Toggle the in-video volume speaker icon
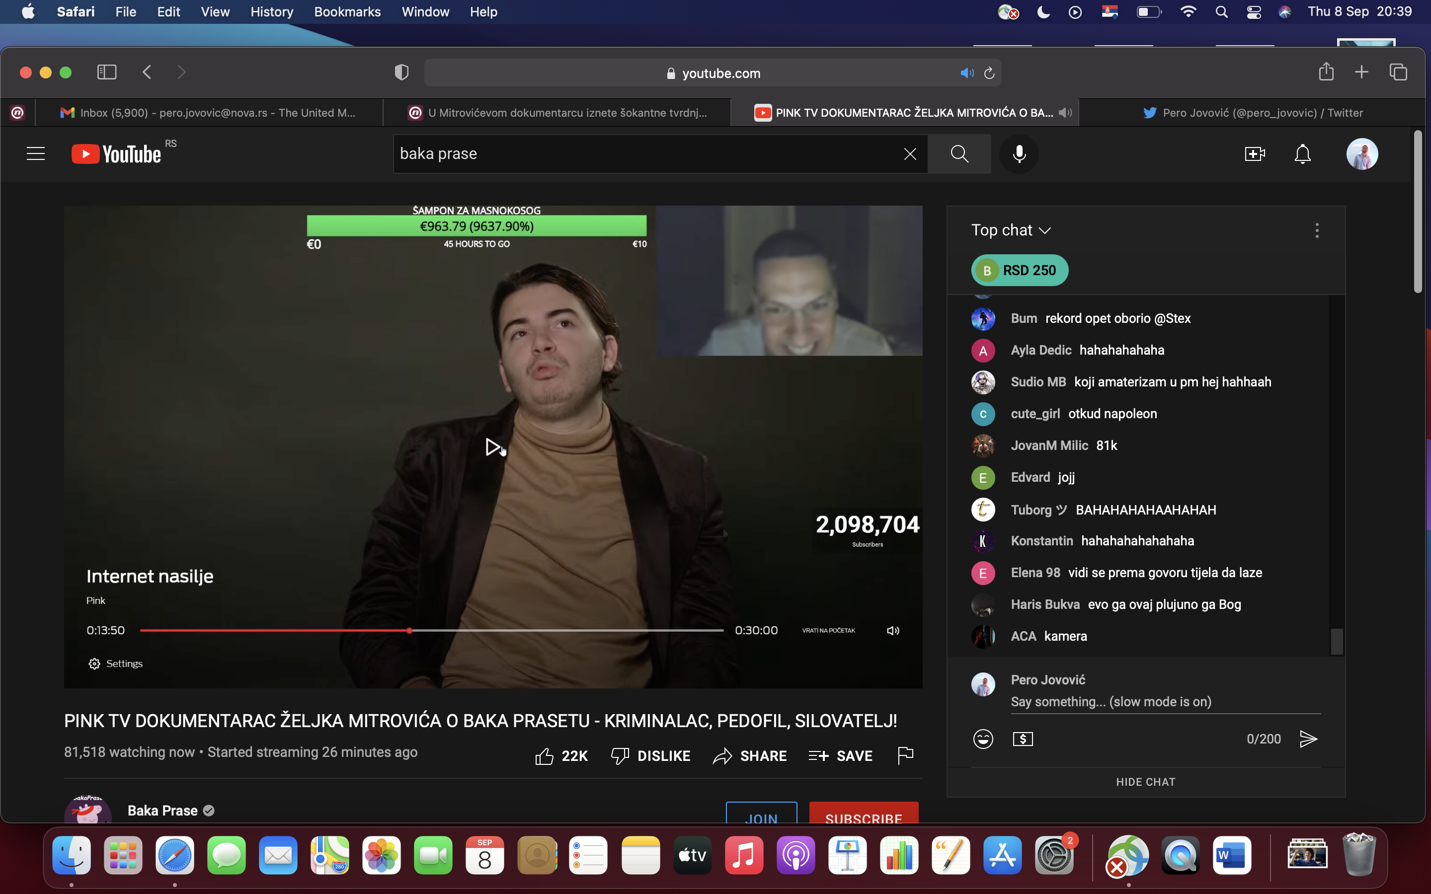Viewport: 1431px width, 894px height. (892, 630)
